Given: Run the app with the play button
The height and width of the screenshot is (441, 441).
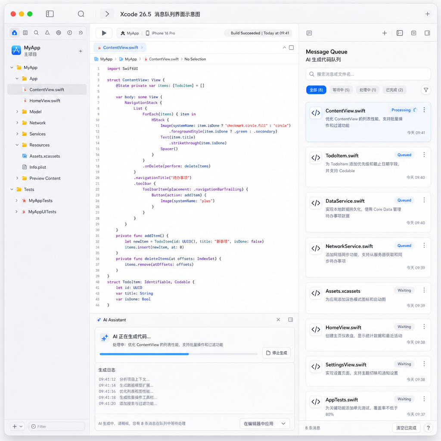Looking at the screenshot, I should 104,33.
